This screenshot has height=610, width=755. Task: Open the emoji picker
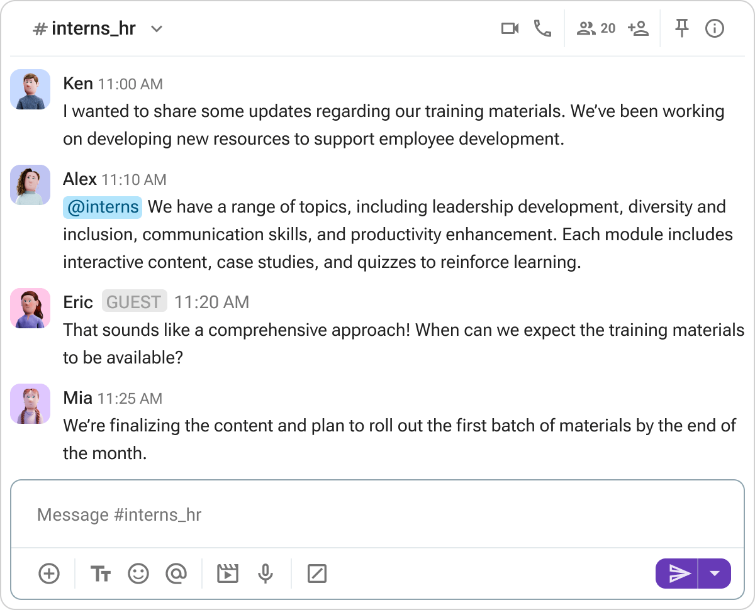tap(138, 574)
